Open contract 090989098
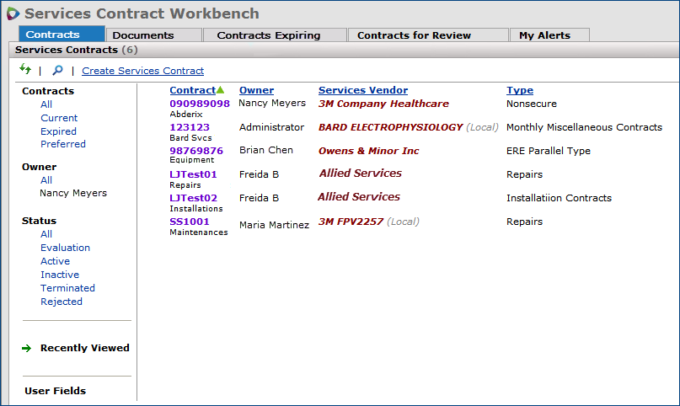This screenshot has width=680, height=406. coord(199,104)
